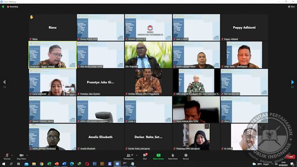Open Windows Start menu
The image size is (297, 167).
[x=4, y=164]
